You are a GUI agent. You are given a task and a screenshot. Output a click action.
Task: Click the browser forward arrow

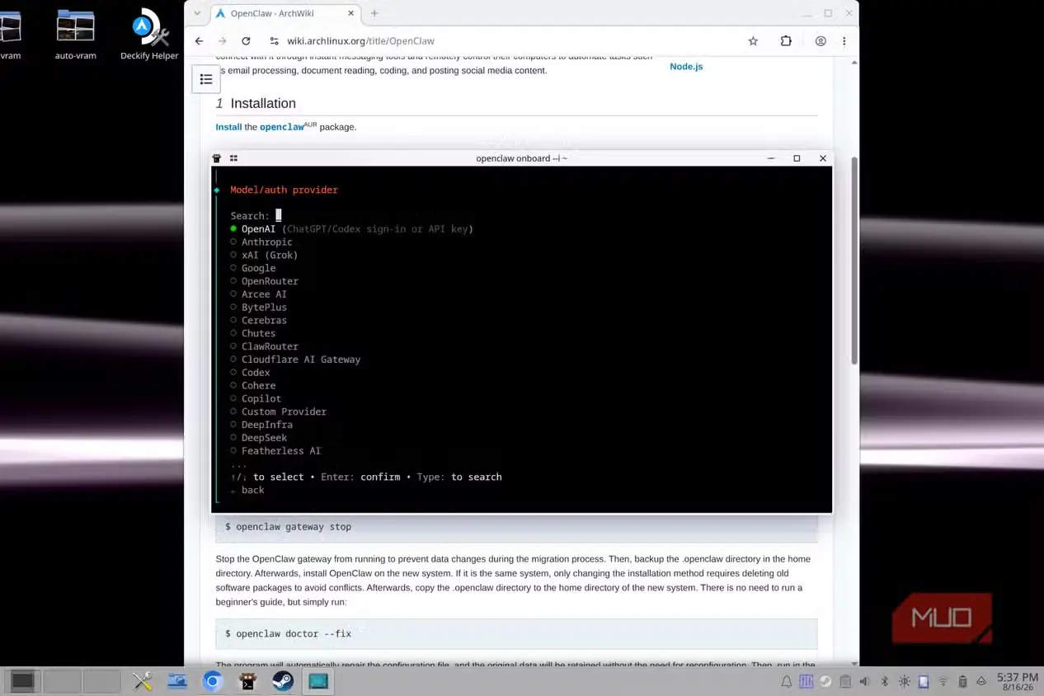click(222, 40)
